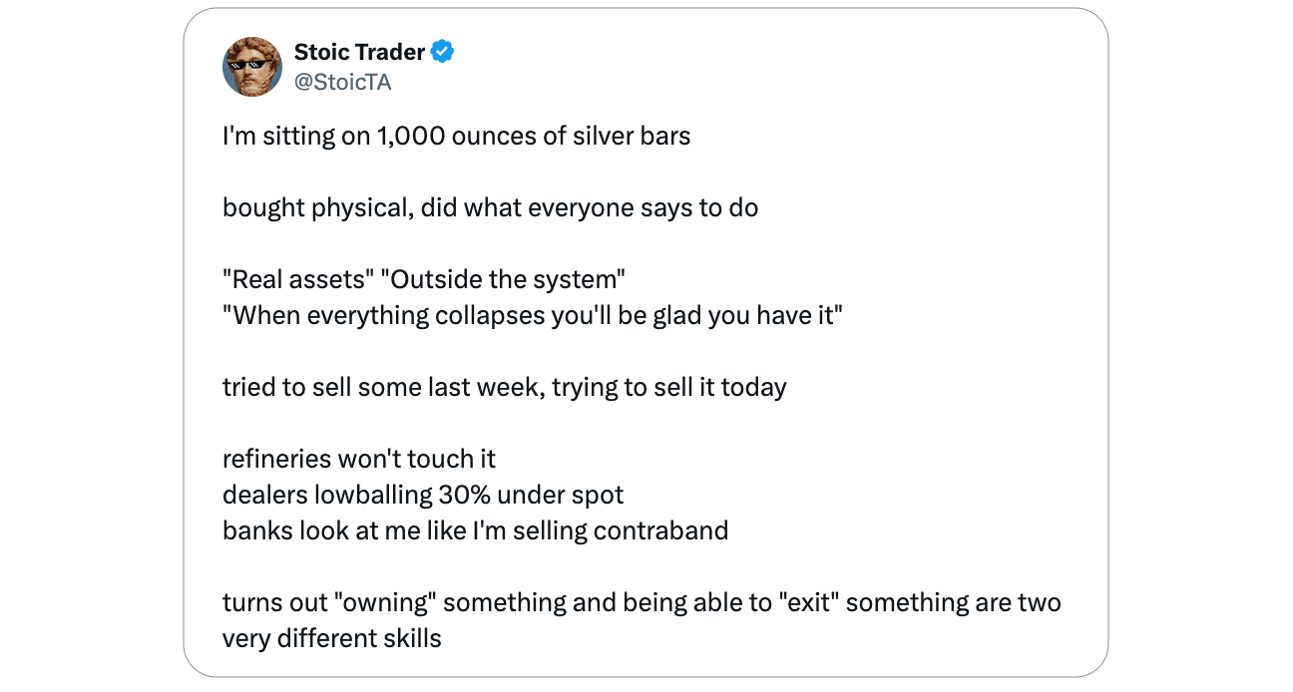Click the "refineries won't touch it" line

pyautogui.click(x=358, y=459)
